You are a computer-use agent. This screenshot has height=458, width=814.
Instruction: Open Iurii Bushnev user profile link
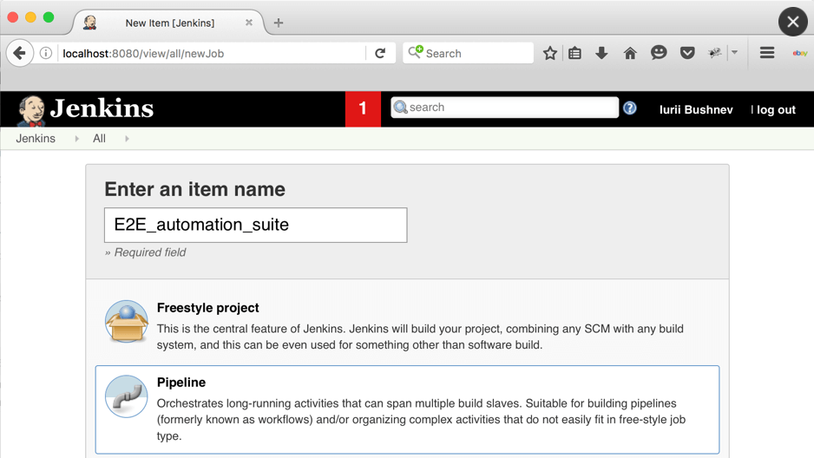point(696,110)
